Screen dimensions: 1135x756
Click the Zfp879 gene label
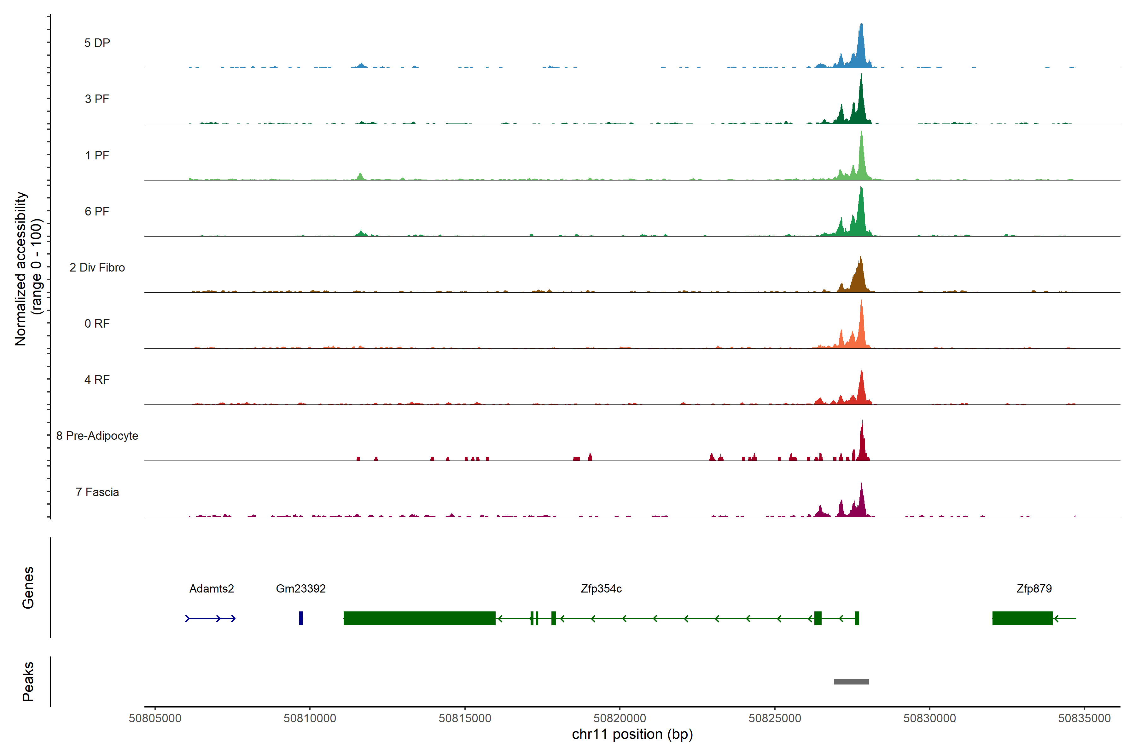1034,589
